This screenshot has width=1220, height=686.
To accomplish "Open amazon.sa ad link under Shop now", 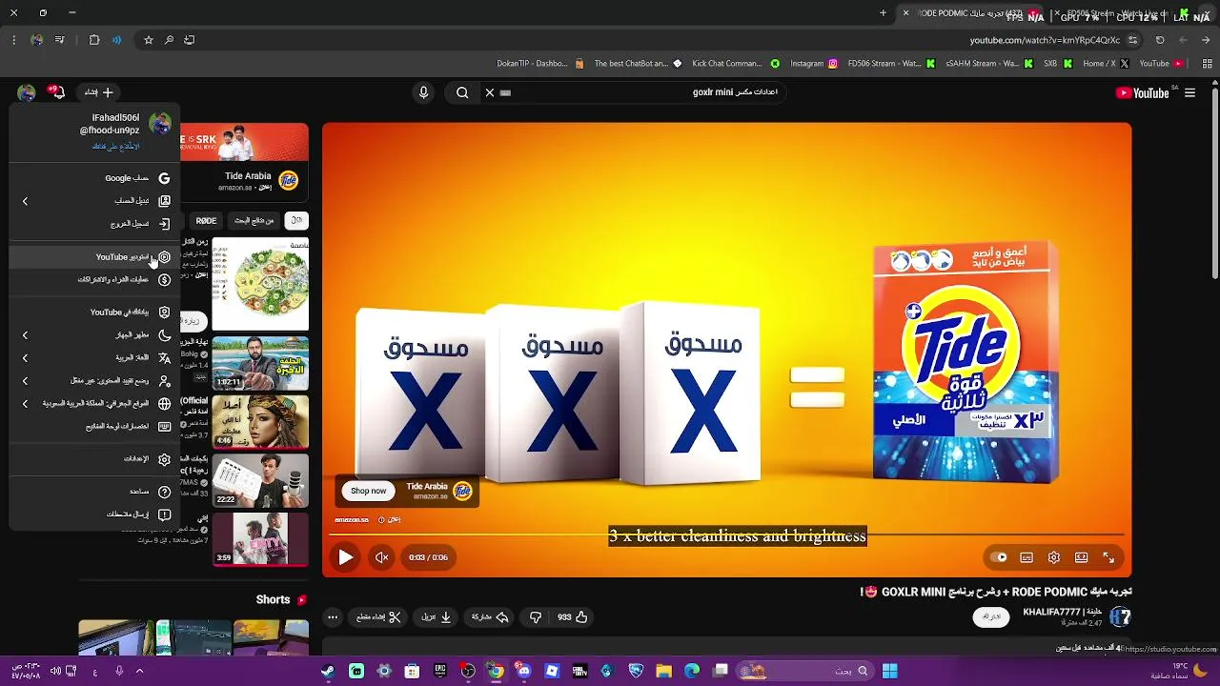I will (352, 519).
